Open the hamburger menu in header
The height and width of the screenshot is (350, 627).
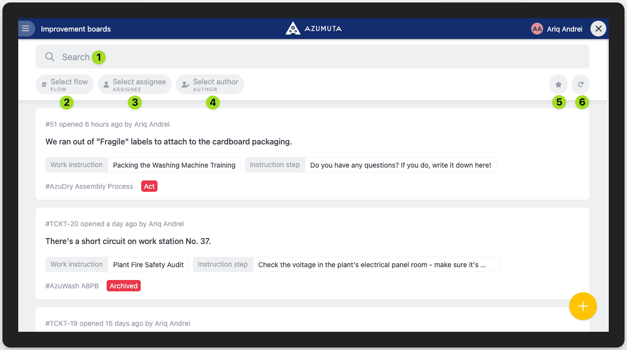[26, 29]
